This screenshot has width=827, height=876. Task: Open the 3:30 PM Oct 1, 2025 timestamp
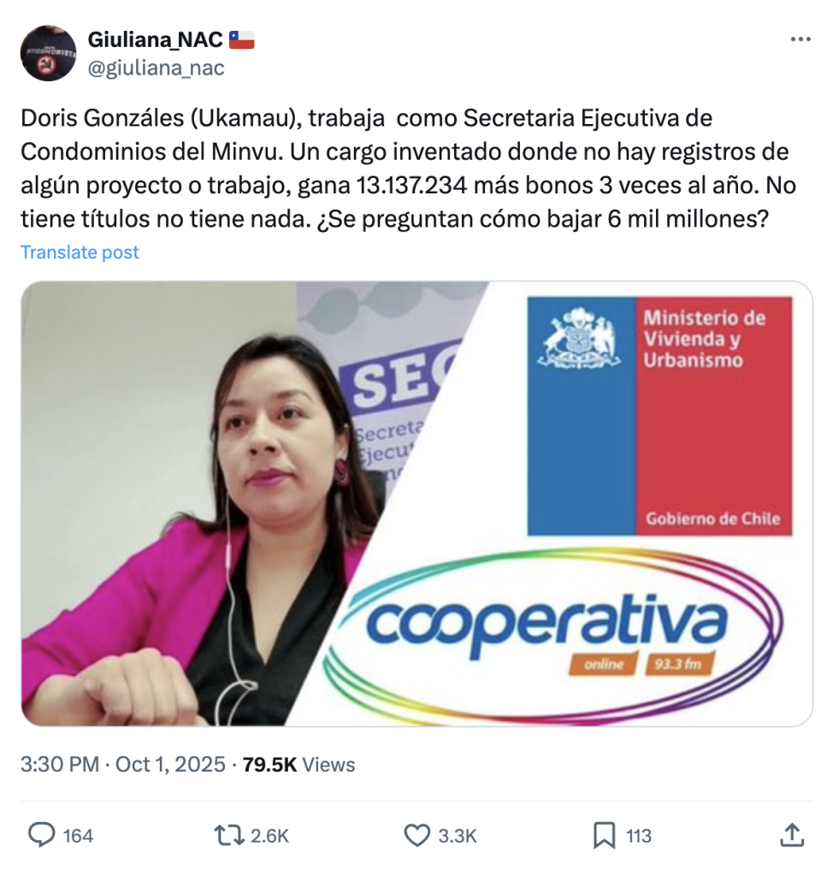coord(123,764)
